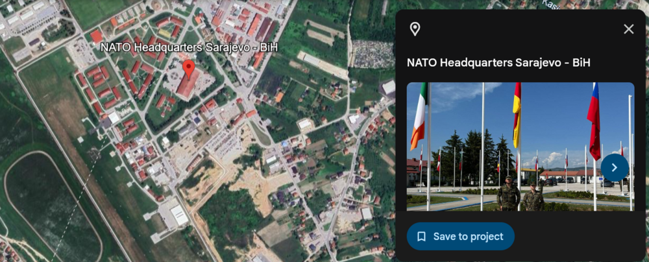Image resolution: width=649 pixels, height=262 pixels.
Task: Save NATO Headquarters to project
Action: (461, 236)
